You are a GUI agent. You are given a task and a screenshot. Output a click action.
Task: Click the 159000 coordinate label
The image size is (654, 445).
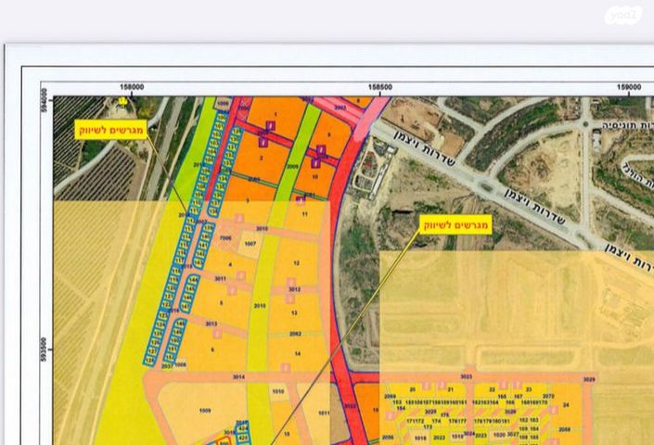pos(629,88)
